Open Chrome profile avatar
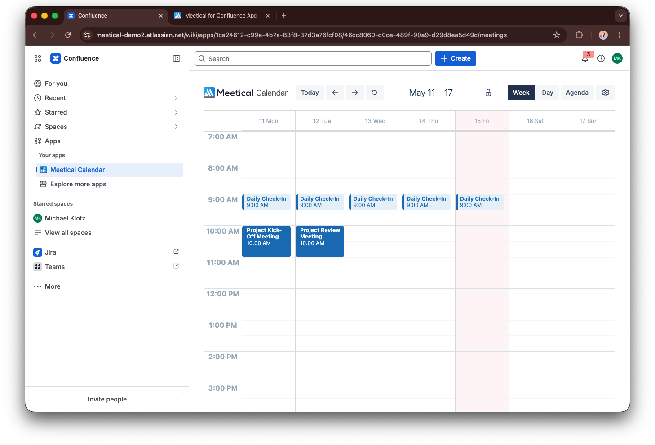 tap(603, 35)
